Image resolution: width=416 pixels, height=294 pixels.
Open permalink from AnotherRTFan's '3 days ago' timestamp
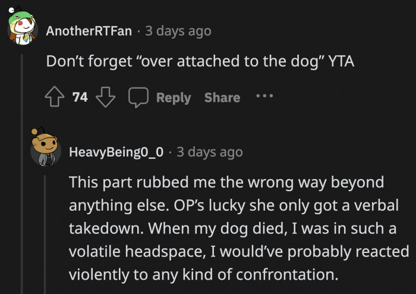pyautogui.click(x=178, y=31)
